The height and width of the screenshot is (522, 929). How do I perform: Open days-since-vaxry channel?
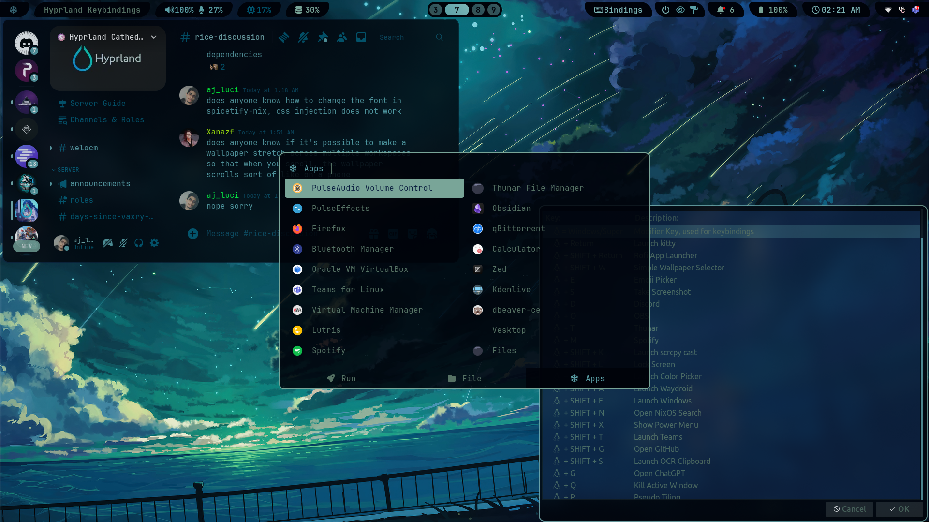click(x=106, y=216)
